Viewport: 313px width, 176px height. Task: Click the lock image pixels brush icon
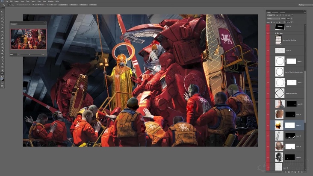pos(274,22)
